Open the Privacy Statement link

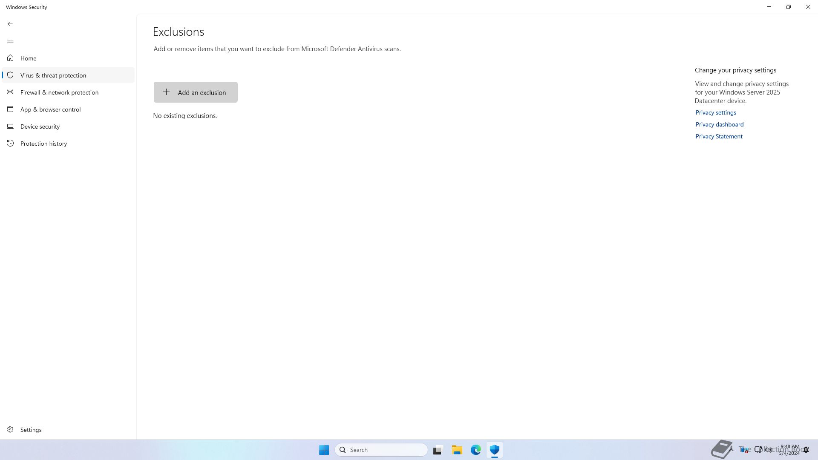point(719,136)
